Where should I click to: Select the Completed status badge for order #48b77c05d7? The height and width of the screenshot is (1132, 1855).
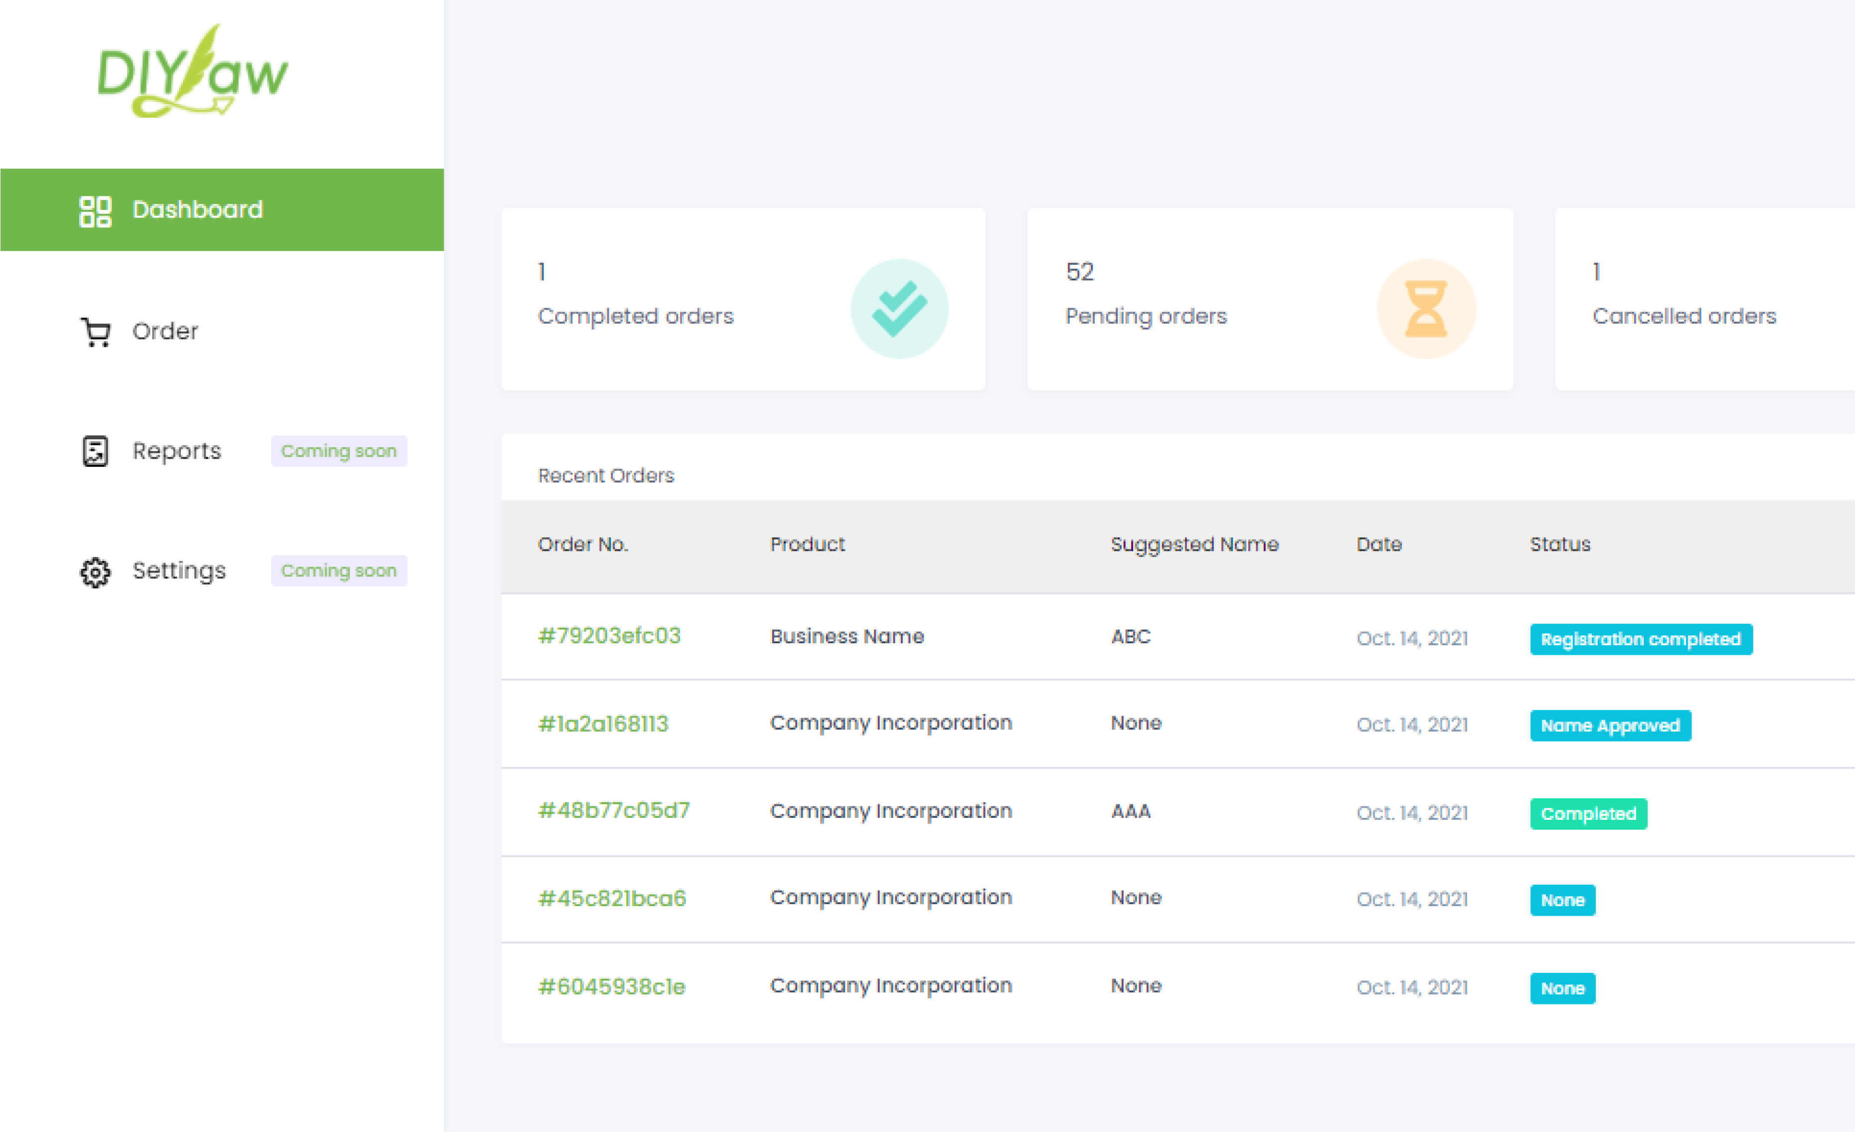click(x=1588, y=813)
